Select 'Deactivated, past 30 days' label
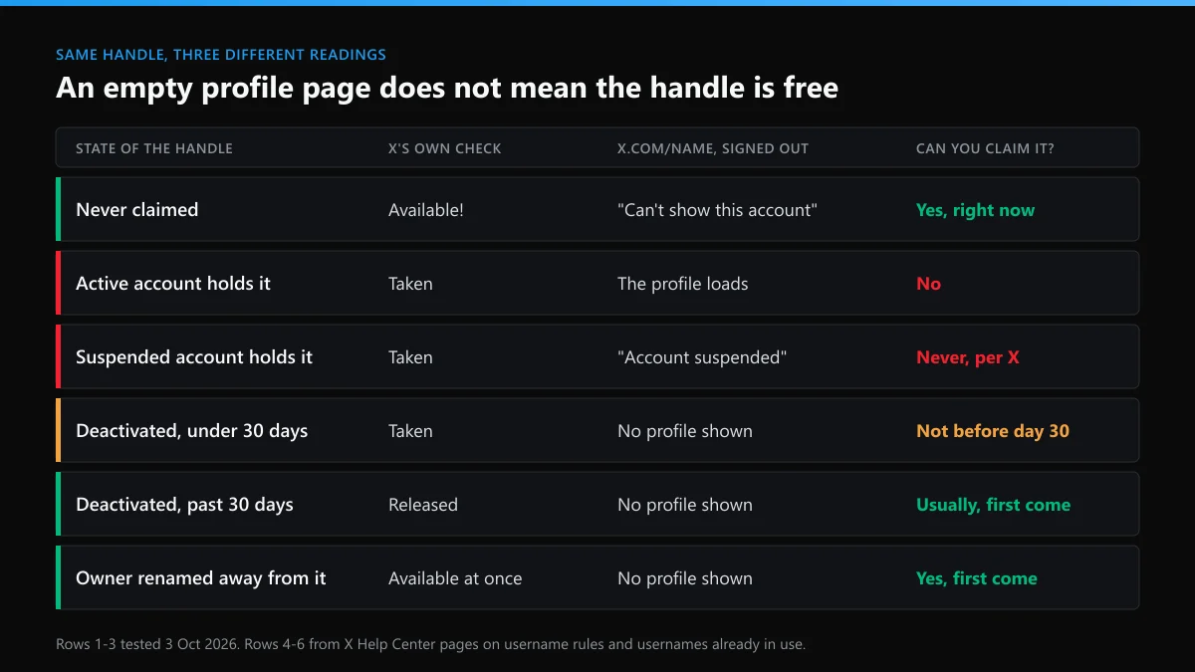The width and height of the screenshot is (1195, 672). 185,505
